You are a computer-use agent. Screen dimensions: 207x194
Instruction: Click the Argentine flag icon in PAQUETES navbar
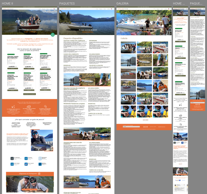113,9
